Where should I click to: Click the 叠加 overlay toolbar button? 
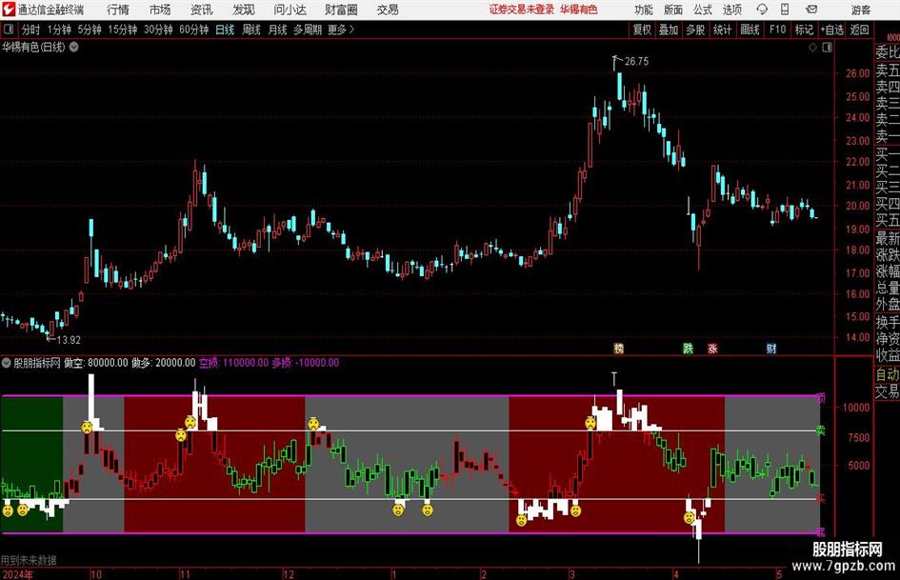669,30
